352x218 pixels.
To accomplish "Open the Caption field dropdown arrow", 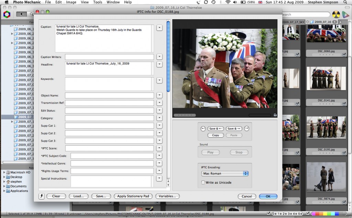I will pyautogui.click(x=159, y=28).
